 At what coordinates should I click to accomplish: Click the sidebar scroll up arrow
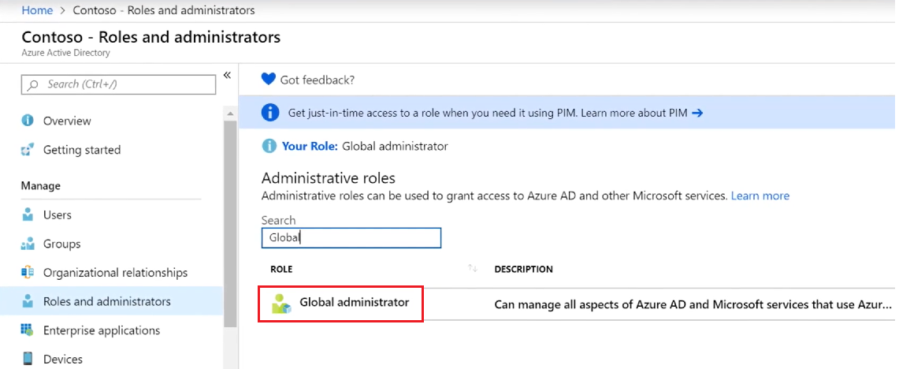tap(230, 114)
